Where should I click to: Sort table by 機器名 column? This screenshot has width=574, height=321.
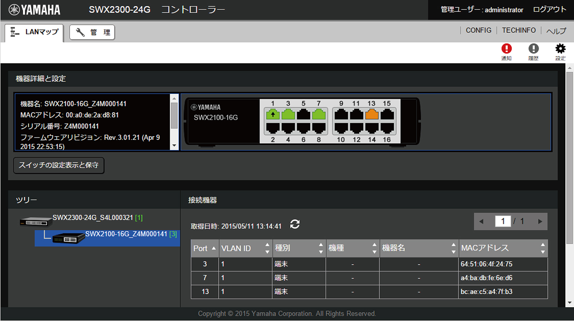click(418, 248)
